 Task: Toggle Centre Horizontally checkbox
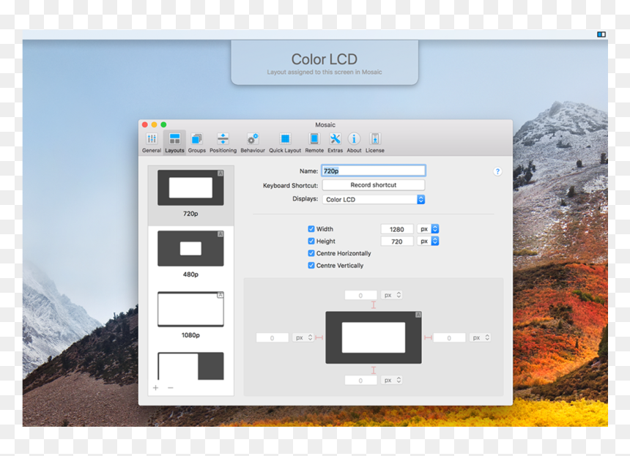[311, 253]
